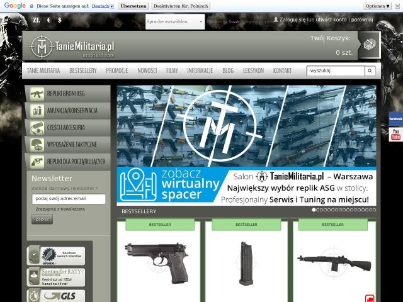Select the first bestseller carousel dot
This screenshot has height=302, width=403.
pos(314,210)
